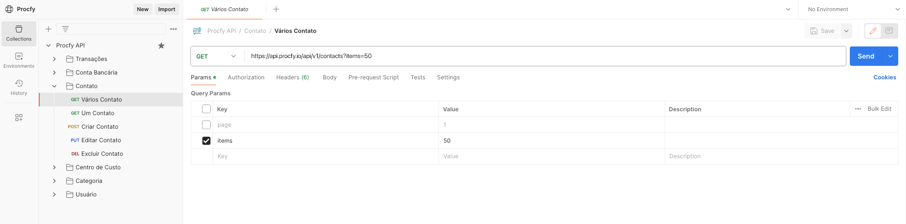The height and width of the screenshot is (224, 906).
Task: Open the comments icon beside edit
Action: tap(889, 31)
